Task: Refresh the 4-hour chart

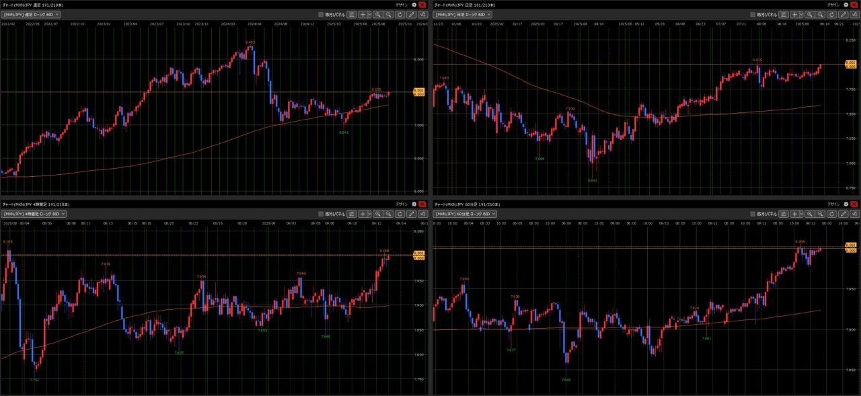Action: [400, 213]
